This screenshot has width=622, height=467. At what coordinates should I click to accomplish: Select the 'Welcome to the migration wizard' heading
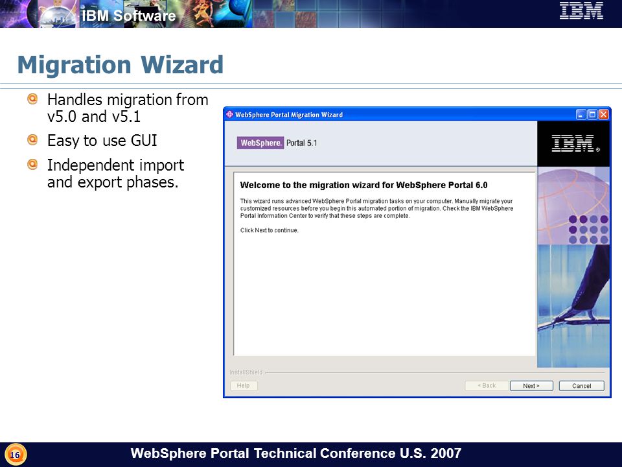(x=363, y=185)
